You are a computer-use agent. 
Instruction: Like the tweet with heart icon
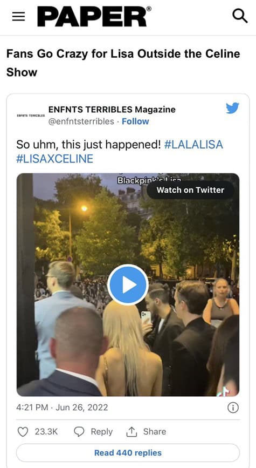click(23, 432)
